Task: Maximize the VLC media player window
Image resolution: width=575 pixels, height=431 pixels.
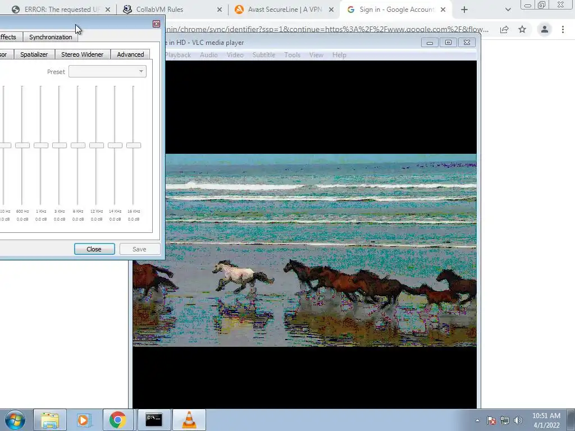Action: [448, 43]
